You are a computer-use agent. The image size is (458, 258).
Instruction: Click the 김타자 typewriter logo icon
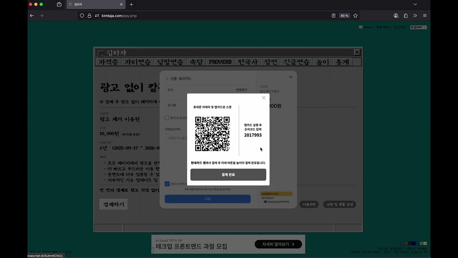tap(101, 52)
